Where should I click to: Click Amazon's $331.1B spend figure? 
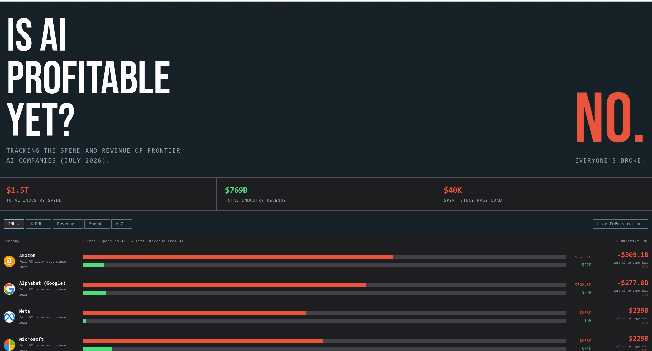pos(583,257)
